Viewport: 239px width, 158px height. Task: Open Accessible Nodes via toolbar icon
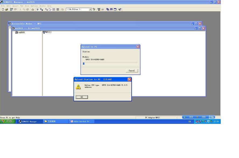[11, 9]
